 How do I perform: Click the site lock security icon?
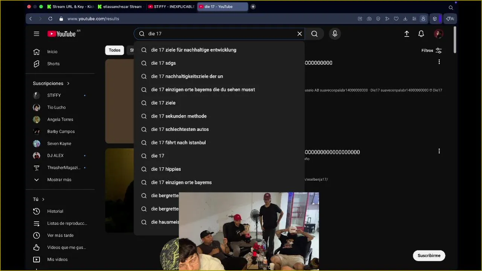(61, 18)
